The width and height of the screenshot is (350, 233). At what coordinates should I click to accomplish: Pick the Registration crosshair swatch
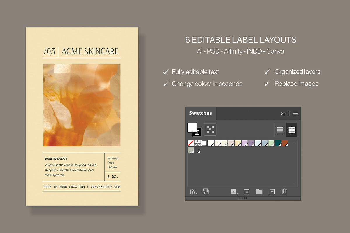(x=197, y=143)
